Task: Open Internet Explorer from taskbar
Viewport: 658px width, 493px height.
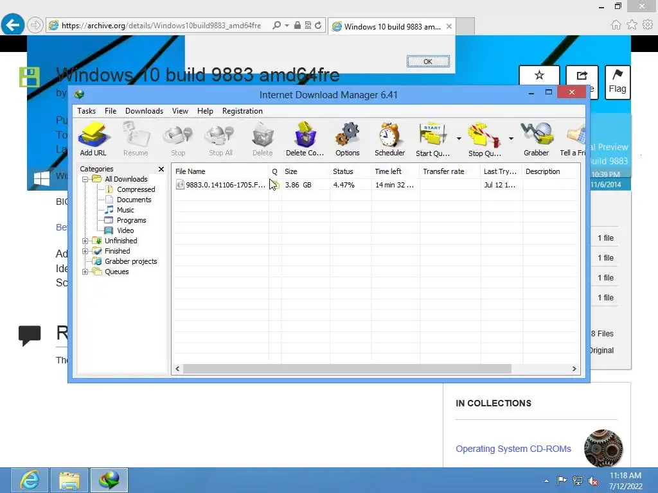Action: [30, 480]
